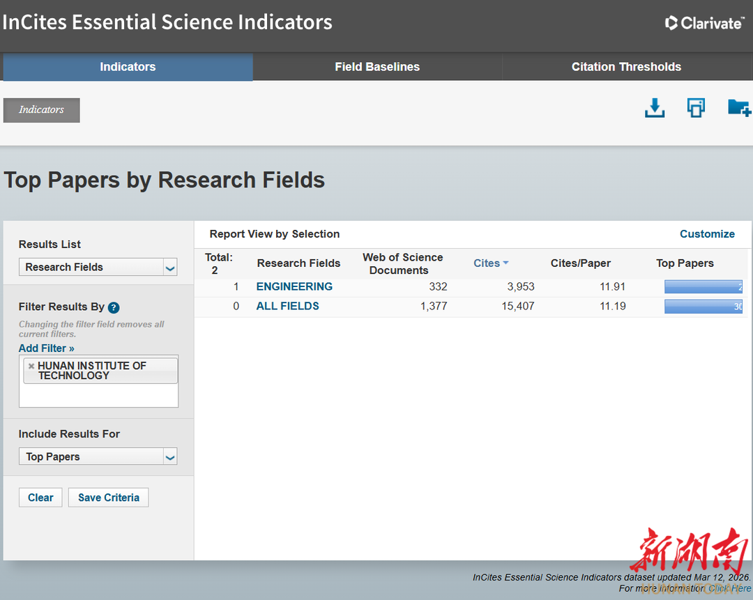
Task: Click the save to folder icon
Action: (738, 108)
